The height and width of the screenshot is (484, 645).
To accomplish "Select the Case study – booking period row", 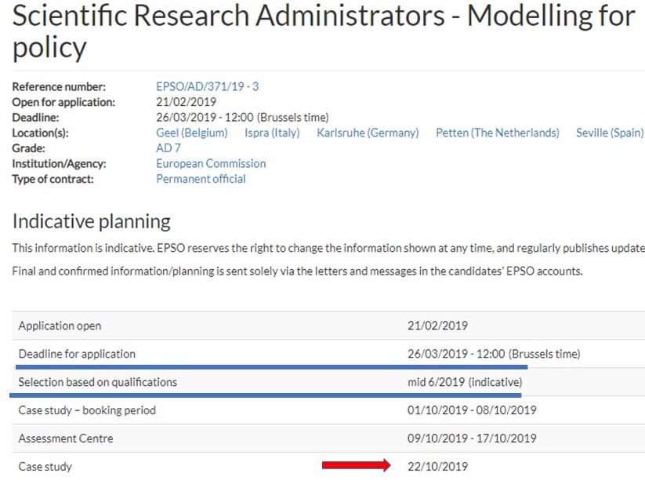I will coord(87,410).
